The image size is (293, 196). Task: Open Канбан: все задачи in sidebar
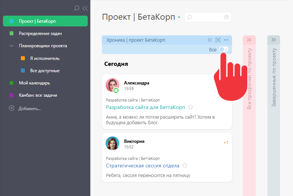click(38, 95)
